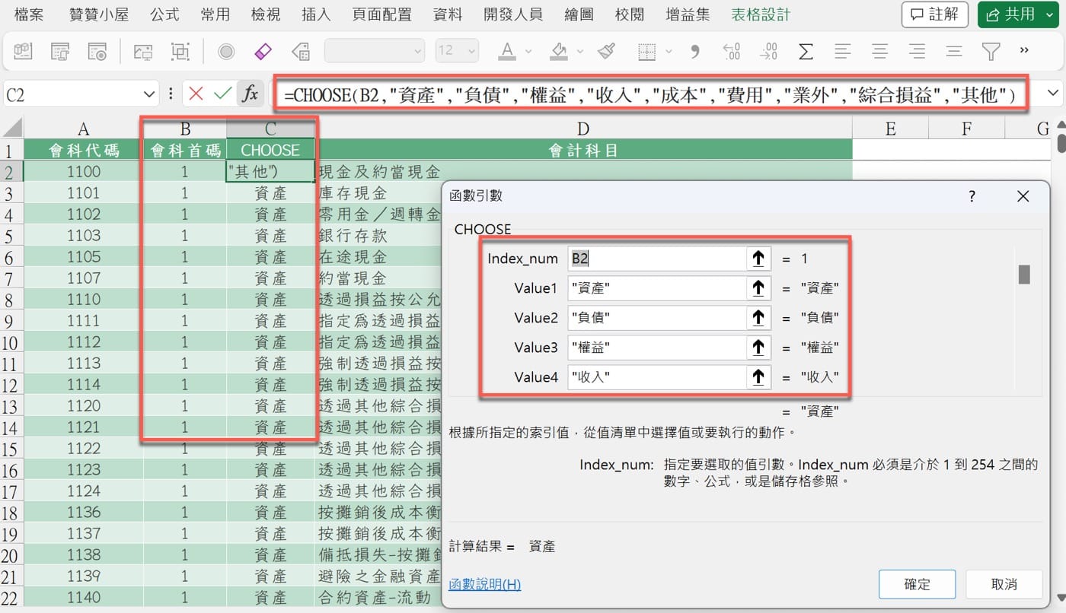
Task: Apply comma style from the toolbar
Action: tap(694, 51)
